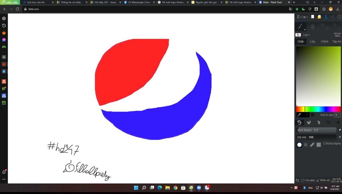This screenshot has width=342, height=194.
Task: Open the Windows Start menu
Action: [136, 188]
